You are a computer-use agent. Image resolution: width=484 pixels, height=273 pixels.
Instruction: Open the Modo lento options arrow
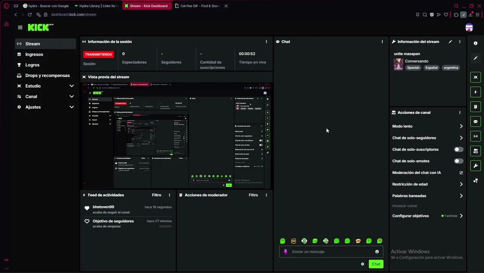tap(461, 126)
